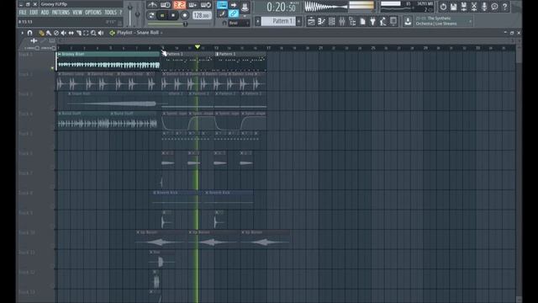The image size is (538, 303).
Task: Select the Draw pencil tool in Playlist
Action: (41, 33)
